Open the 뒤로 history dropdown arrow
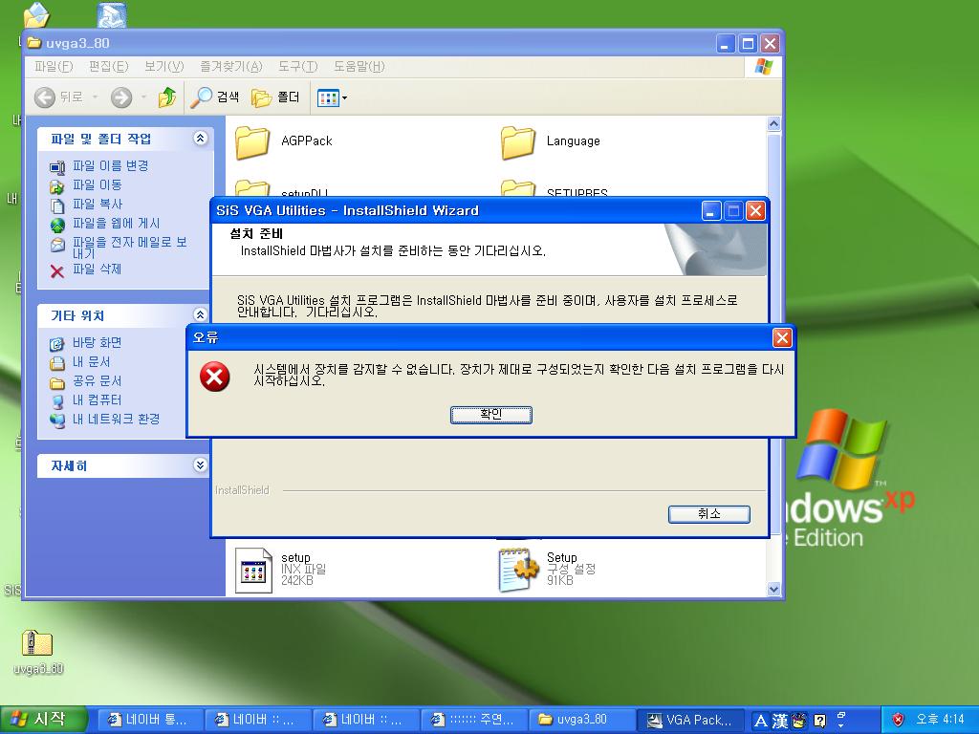This screenshot has height=734, width=979. (95, 97)
